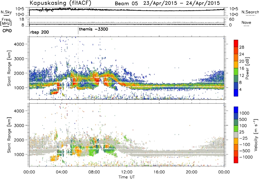Click the '16' value on the power colorbar
The image size is (259, 179).
(242, 68)
